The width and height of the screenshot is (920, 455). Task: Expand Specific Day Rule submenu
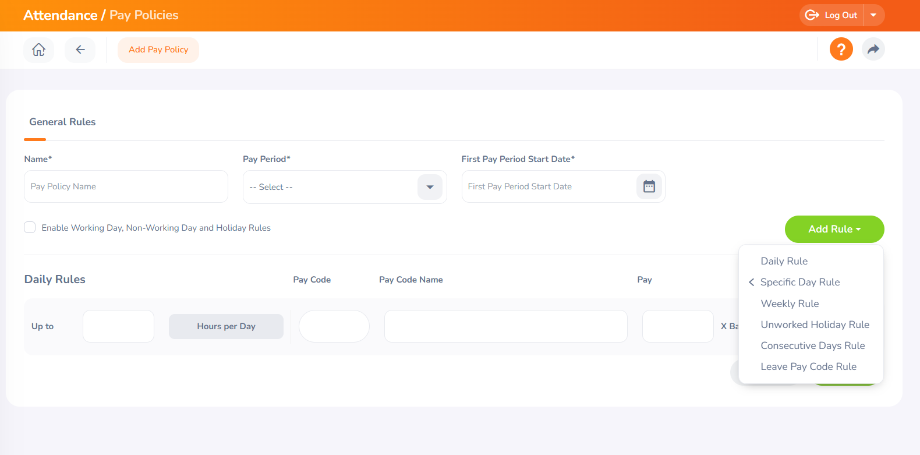click(x=799, y=282)
